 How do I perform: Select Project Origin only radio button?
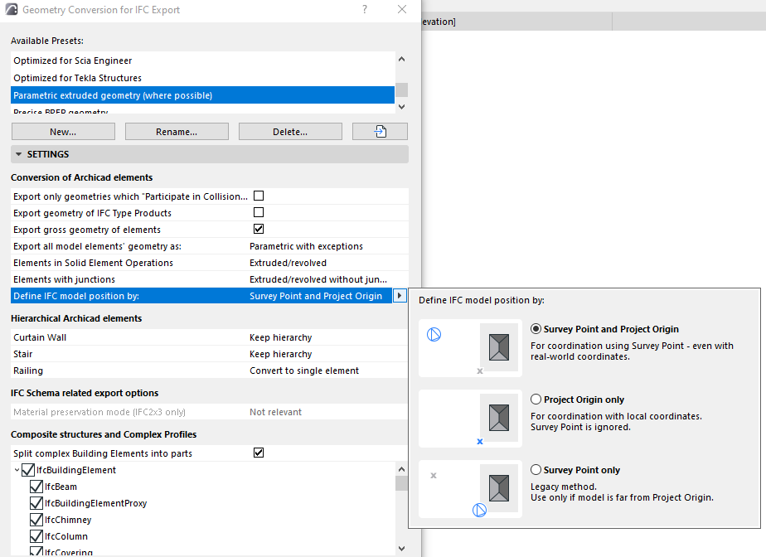coord(536,400)
